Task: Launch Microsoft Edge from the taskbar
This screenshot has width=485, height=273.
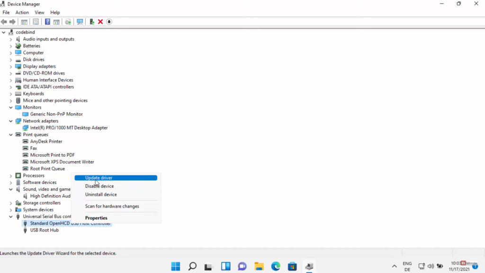Action: point(276,266)
